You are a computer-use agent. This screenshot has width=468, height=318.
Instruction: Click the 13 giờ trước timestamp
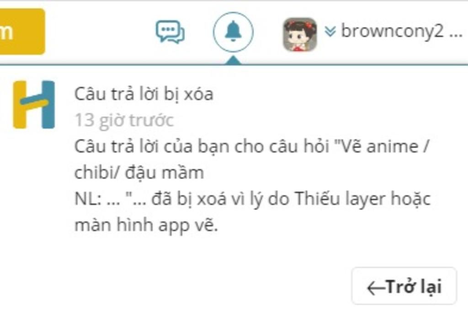pos(124,121)
